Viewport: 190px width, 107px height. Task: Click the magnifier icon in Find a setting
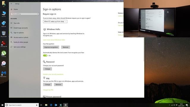[38, 14]
